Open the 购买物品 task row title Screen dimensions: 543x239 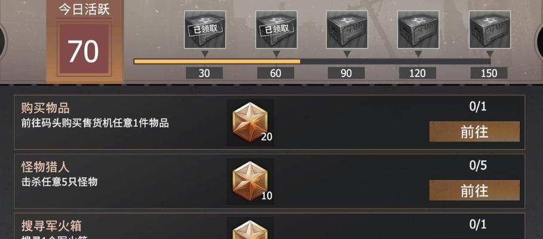pyautogui.click(x=45, y=108)
